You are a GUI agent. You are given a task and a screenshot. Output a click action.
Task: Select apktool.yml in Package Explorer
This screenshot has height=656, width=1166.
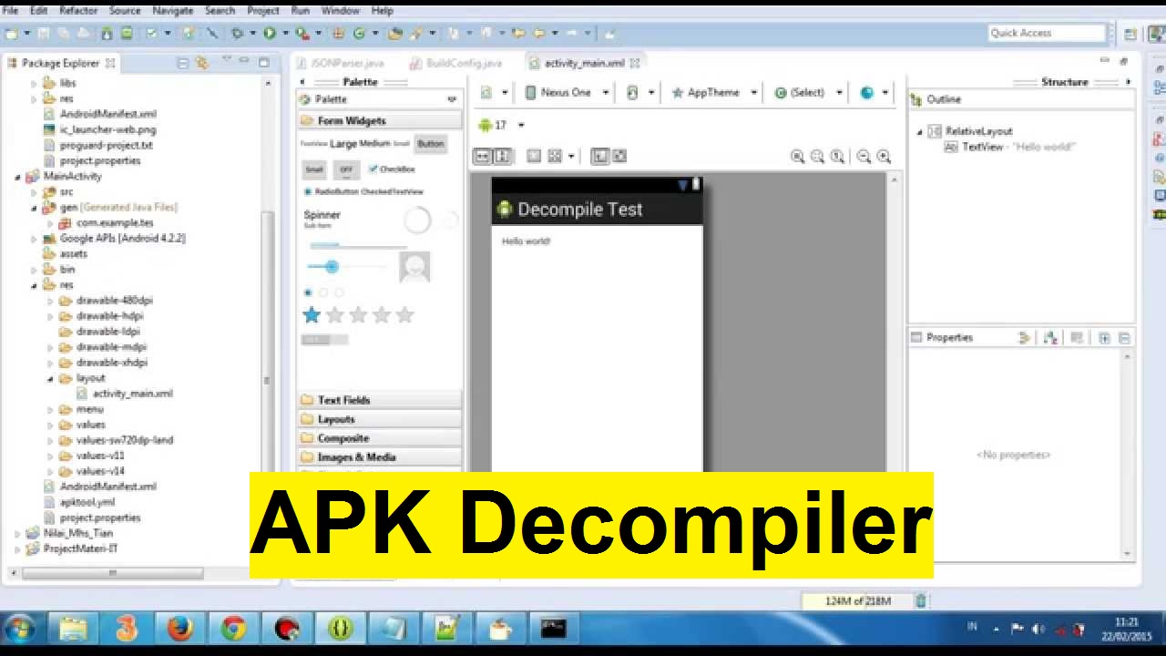coord(87,502)
